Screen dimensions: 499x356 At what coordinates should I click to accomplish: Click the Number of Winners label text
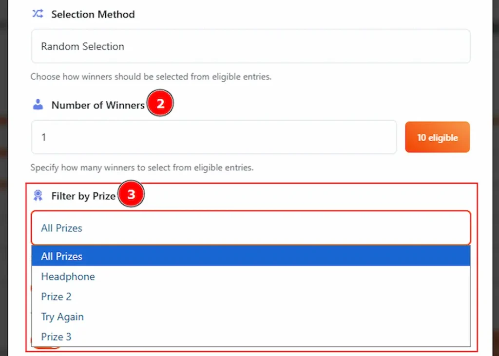tap(98, 105)
